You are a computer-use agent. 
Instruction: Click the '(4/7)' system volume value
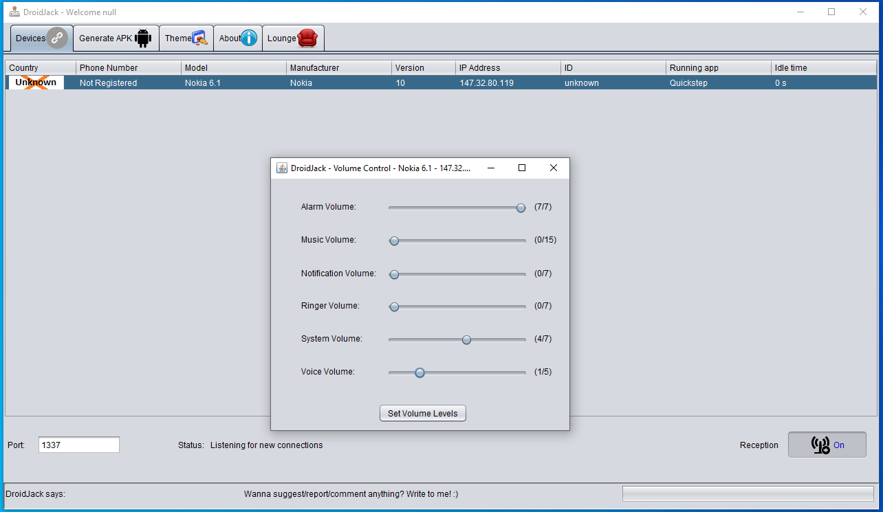click(x=543, y=339)
